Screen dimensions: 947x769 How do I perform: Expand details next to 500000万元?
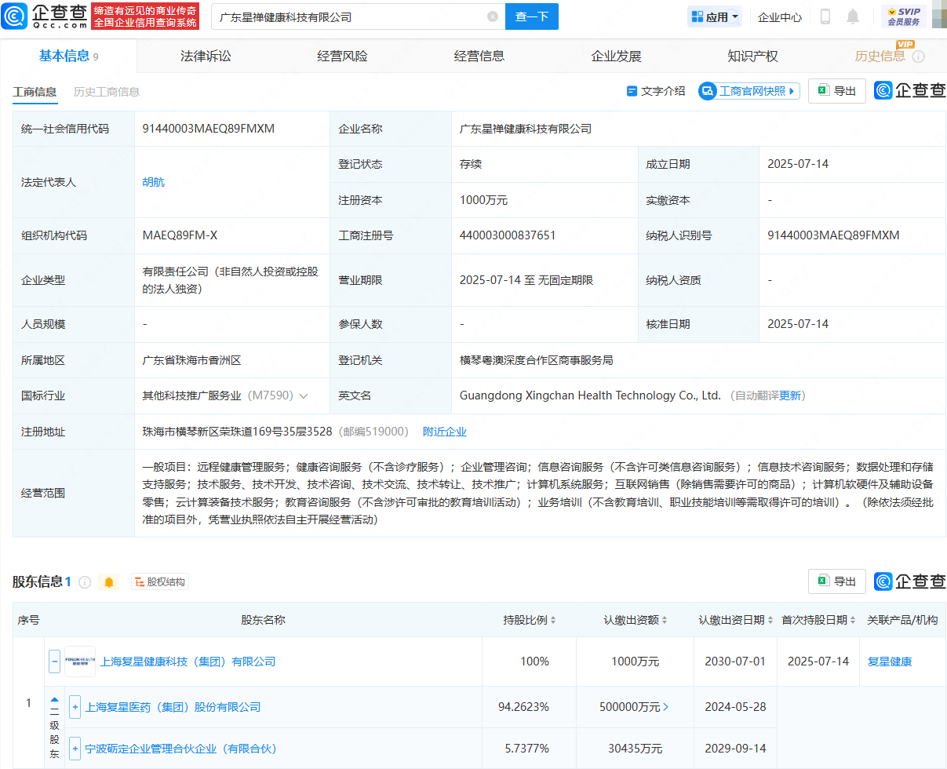pos(666,707)
